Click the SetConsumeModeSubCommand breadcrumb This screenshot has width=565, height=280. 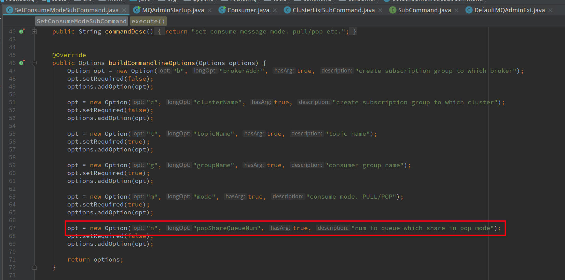coord(82,21)
